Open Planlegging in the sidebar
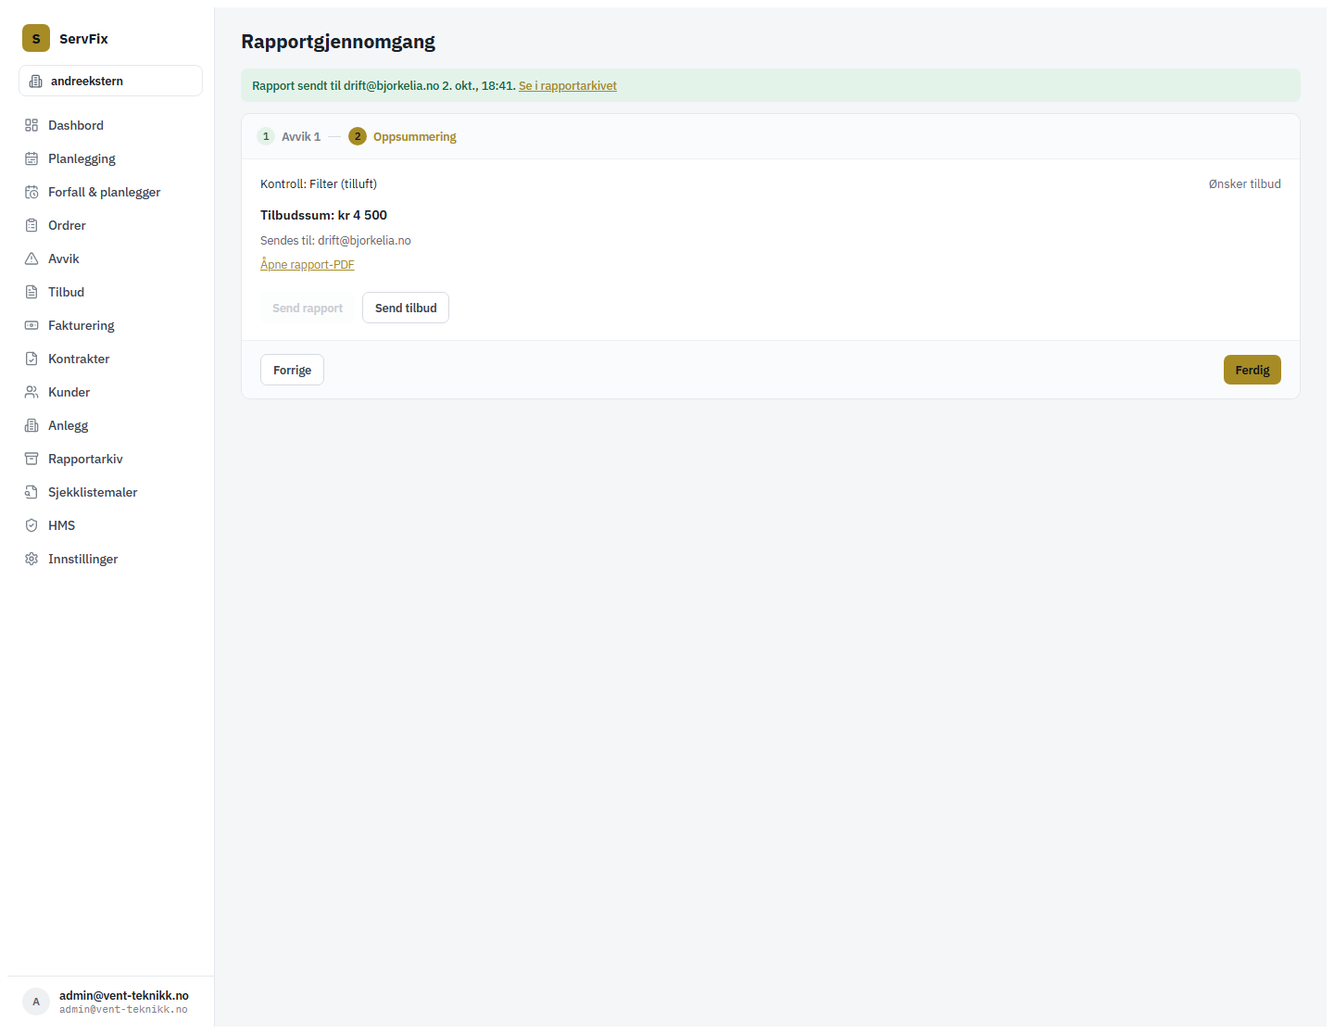1334x1034 pixels. (x=110, y=158)
